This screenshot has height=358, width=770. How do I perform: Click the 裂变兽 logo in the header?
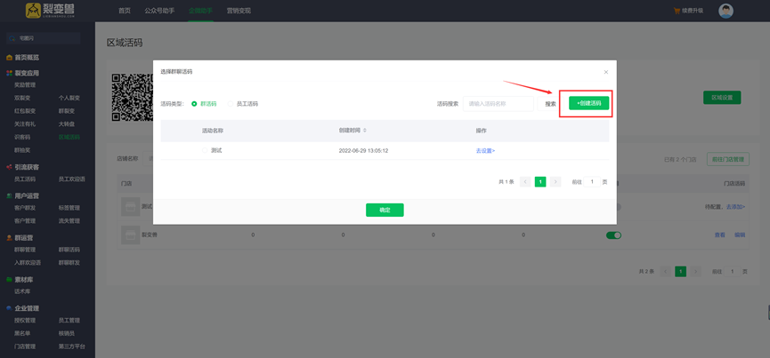(49, 11)
